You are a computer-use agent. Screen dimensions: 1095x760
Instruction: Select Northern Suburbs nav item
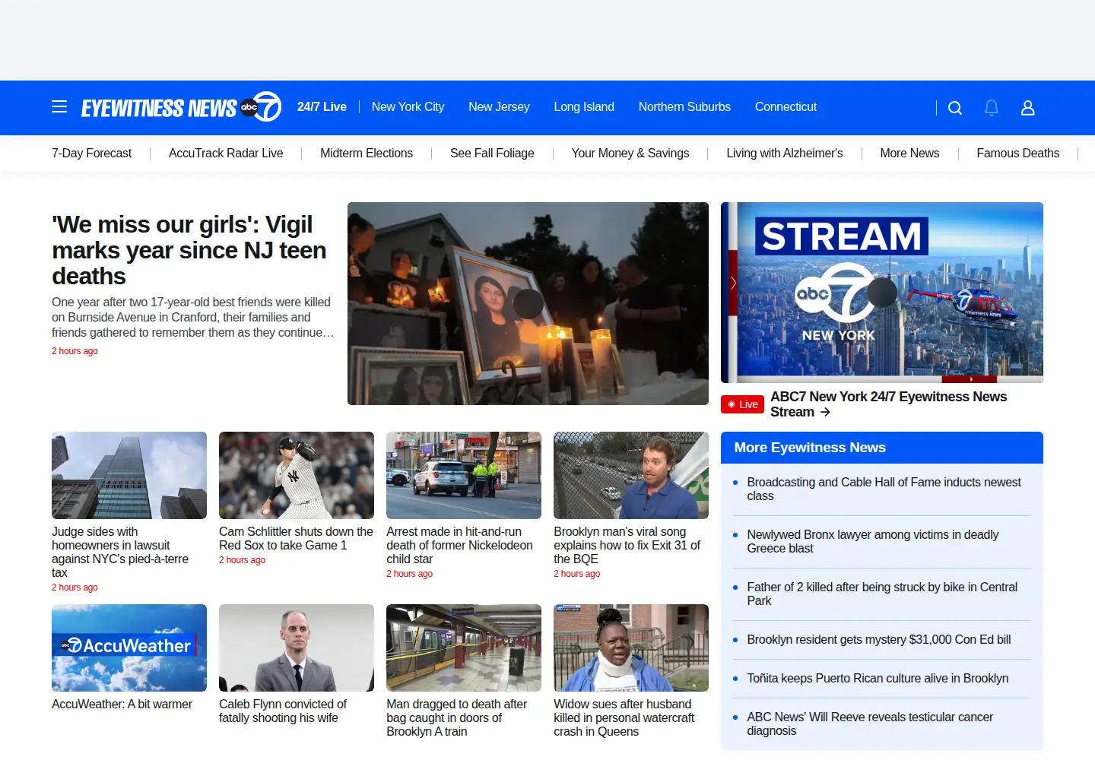point(684,107)
